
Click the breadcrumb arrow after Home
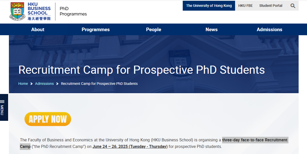[x=32, y=84]
